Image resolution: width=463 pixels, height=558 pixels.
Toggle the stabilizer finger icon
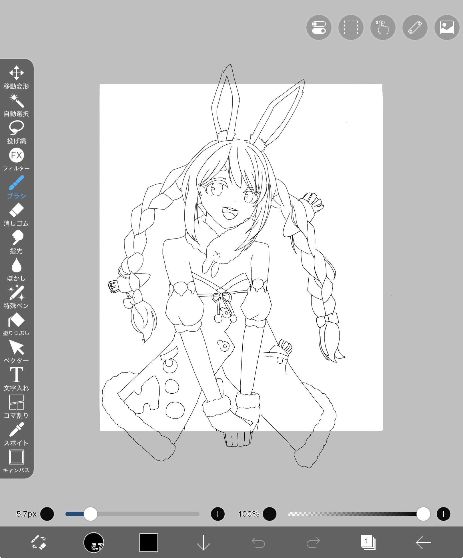pos(383,27)
